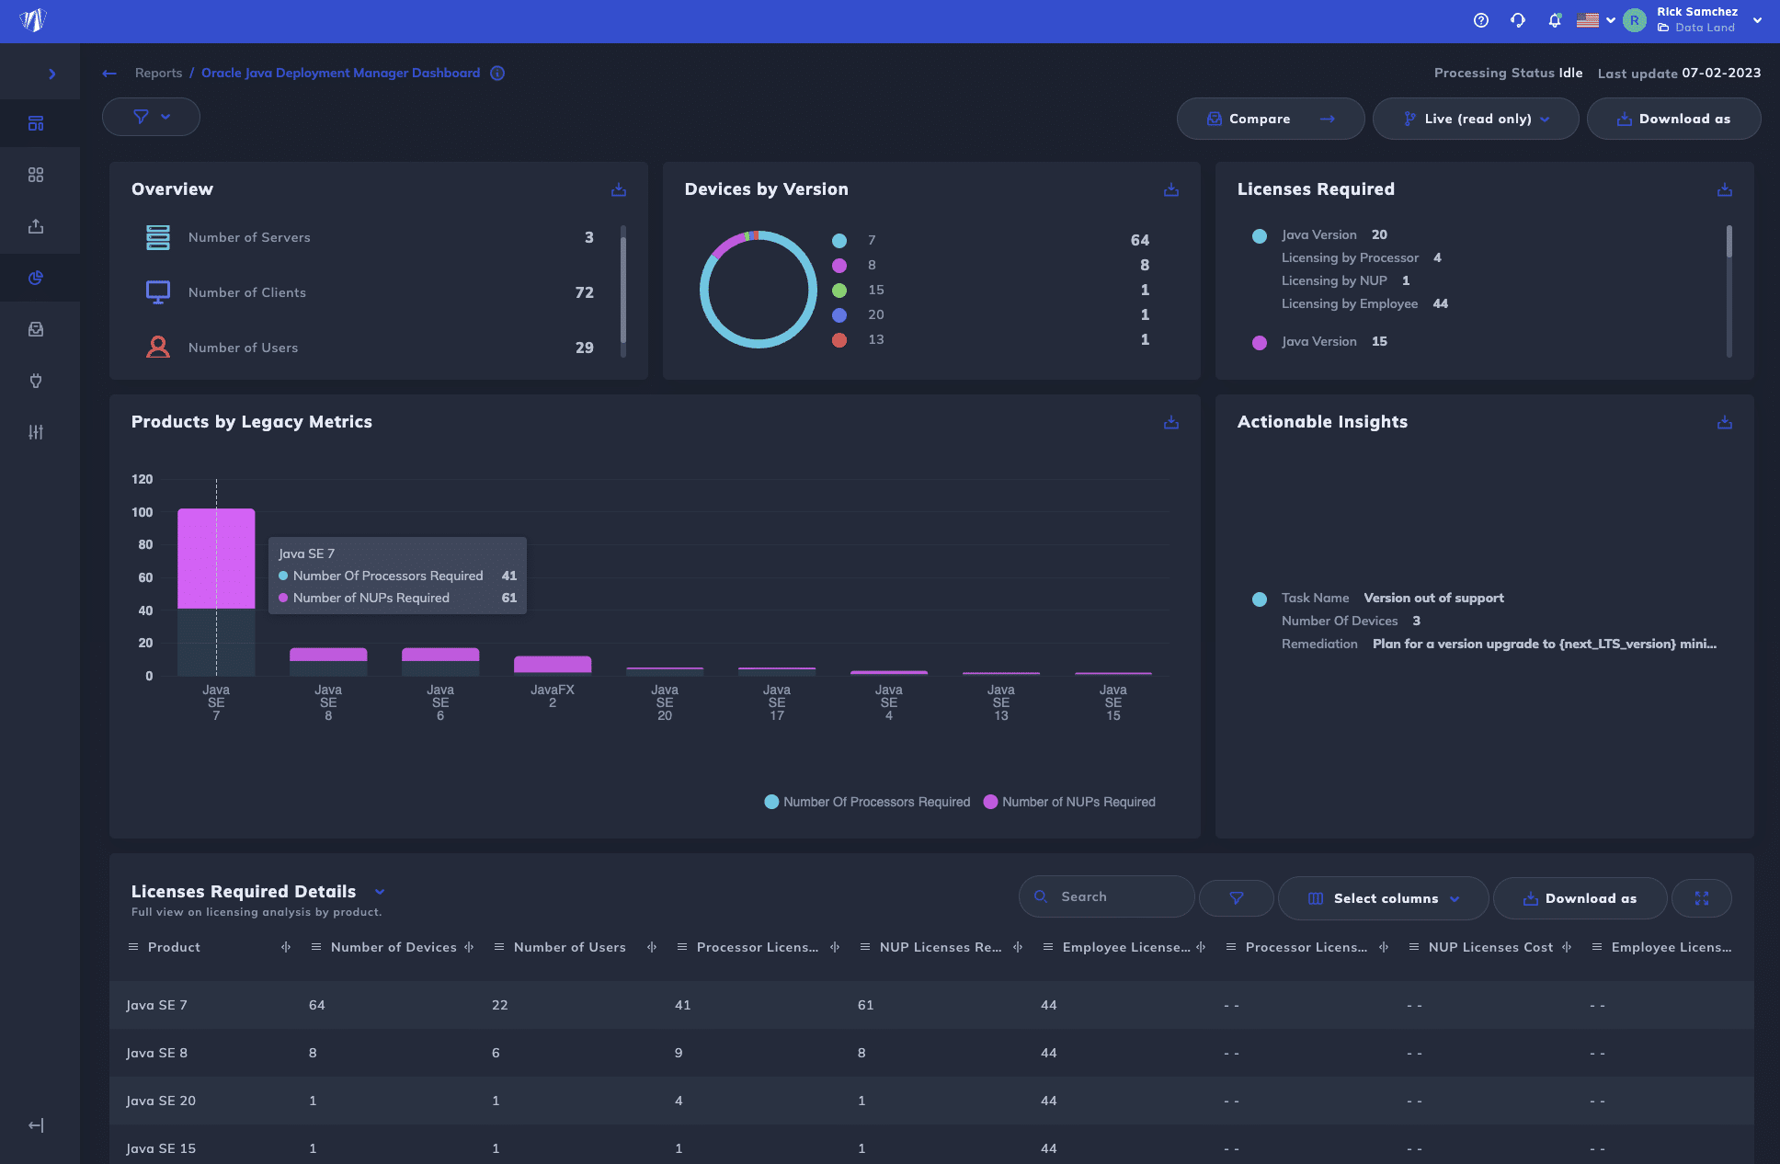Screen dimensions: 1780x1164
Task: Download the Licenses Required panel
Action: (x=1725, y=189)
